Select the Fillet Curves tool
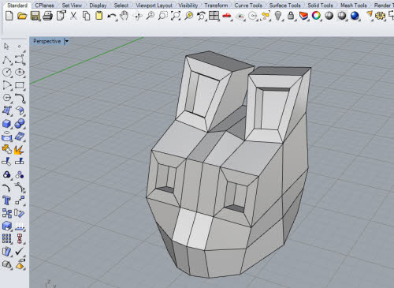Image resolution: width=394 pixels, height=288 pixels. [x=20, y=98]
